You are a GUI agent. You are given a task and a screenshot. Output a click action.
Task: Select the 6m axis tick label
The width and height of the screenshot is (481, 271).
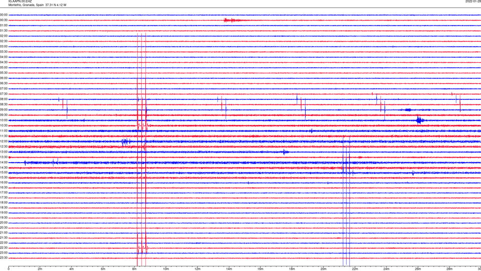tap(103, 269)
